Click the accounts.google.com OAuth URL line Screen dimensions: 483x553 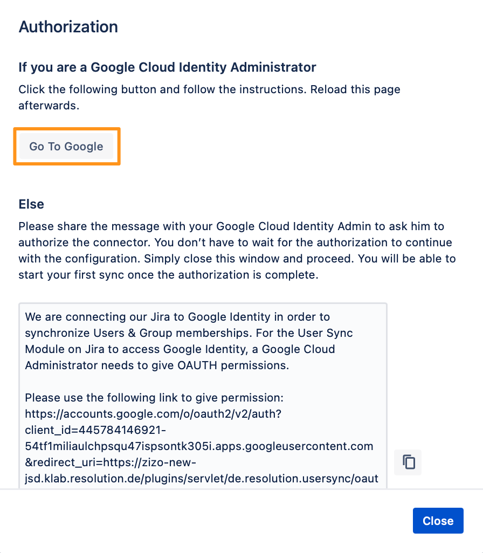click(153, 414)
